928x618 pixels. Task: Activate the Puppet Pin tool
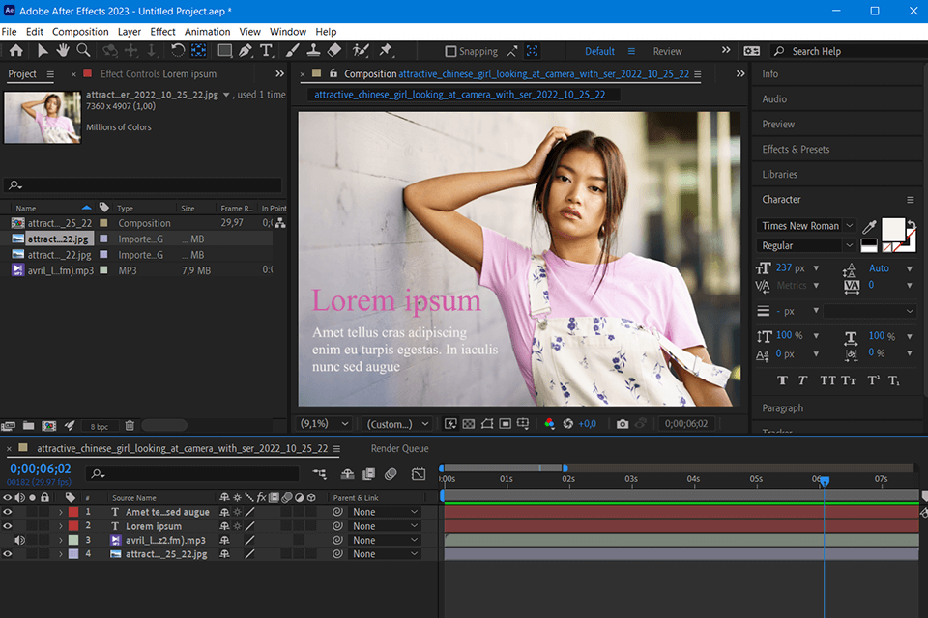386,51
